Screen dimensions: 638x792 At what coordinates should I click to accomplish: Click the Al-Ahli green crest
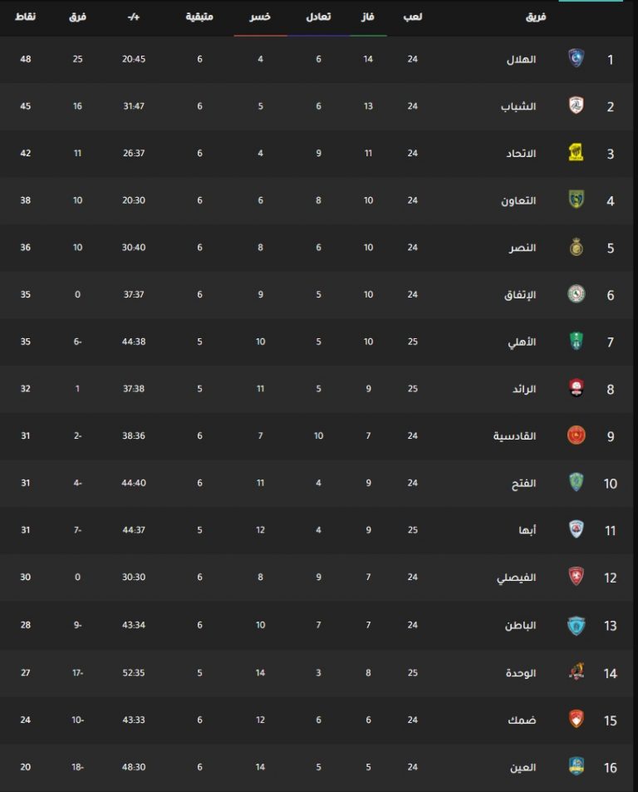pos(576,341)
